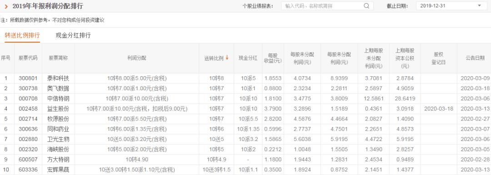Click the 上期每股未分配利润 column header

click(x=374, y=58)
